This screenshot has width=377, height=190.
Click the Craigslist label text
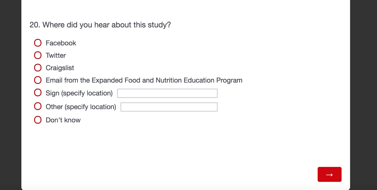click(60, 68)
